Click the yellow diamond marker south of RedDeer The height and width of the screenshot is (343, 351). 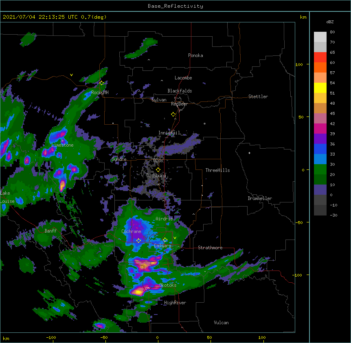coord(173,114)
